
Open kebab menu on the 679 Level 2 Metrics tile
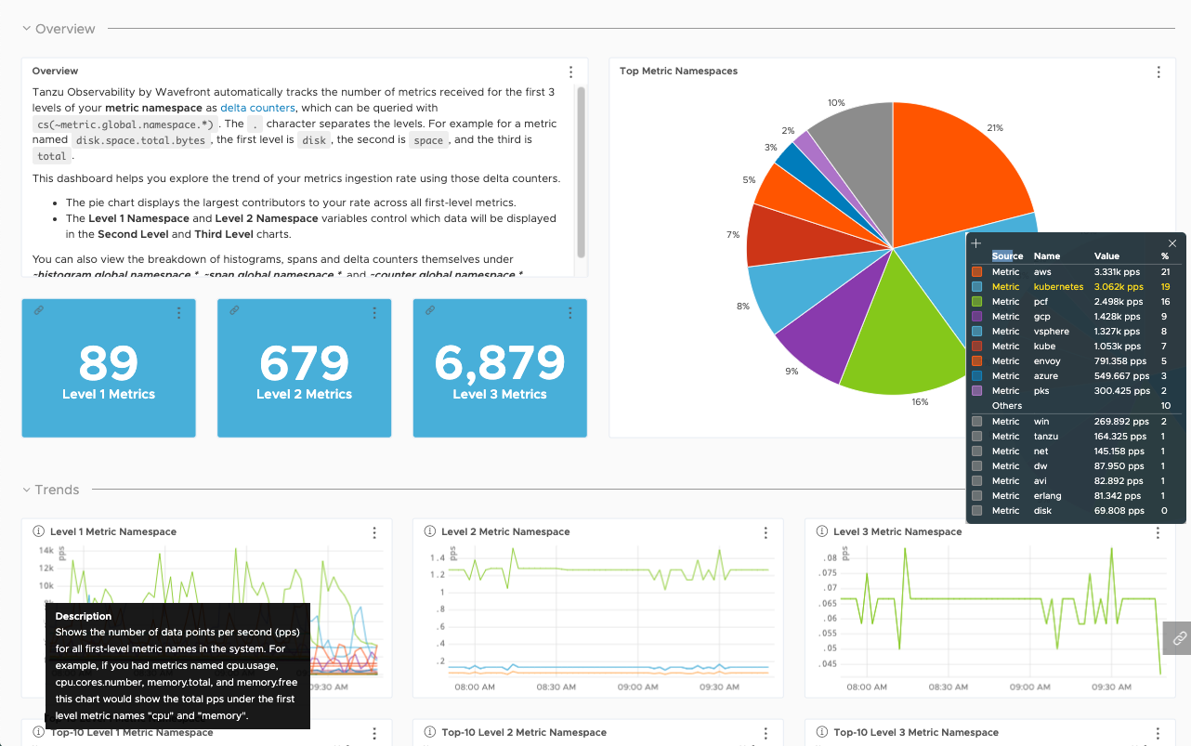click(x=375, y=313)
